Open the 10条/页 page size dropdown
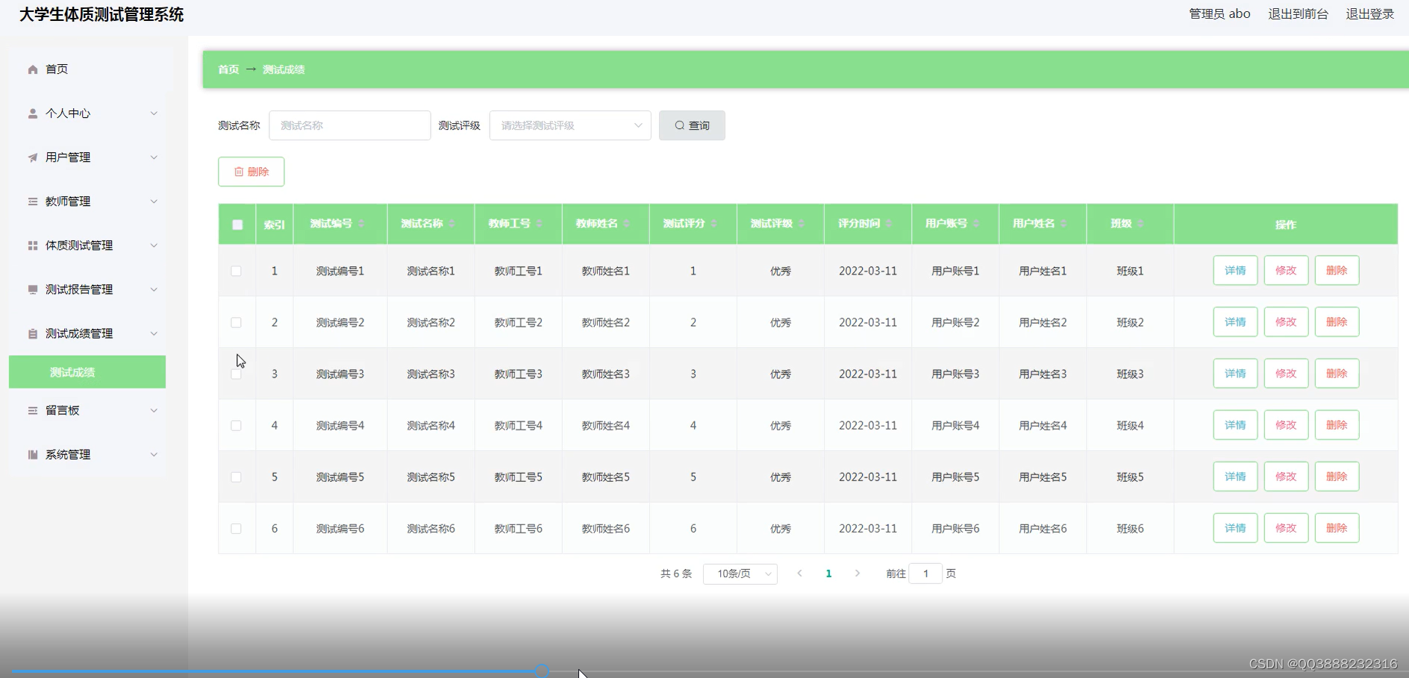The height and width of the screenshot is (678, 1409). pyautogui.click(x=740, y=574)
